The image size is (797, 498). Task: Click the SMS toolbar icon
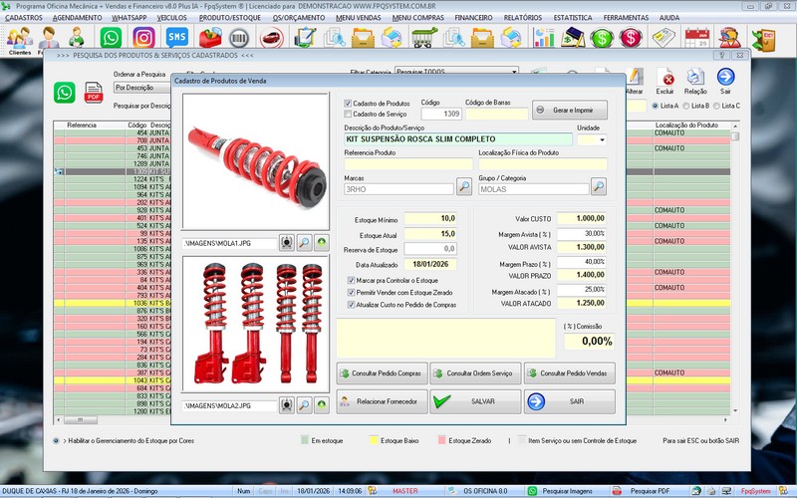(x=176, y=38)
